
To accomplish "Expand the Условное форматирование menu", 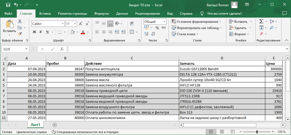I will [196, 21].
